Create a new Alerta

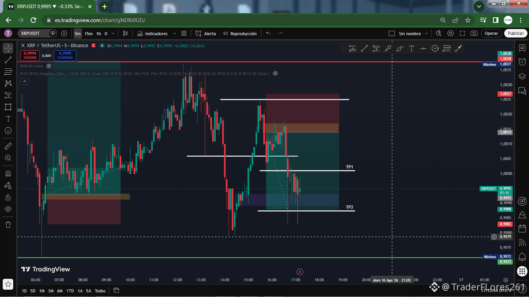click(206, 34)
